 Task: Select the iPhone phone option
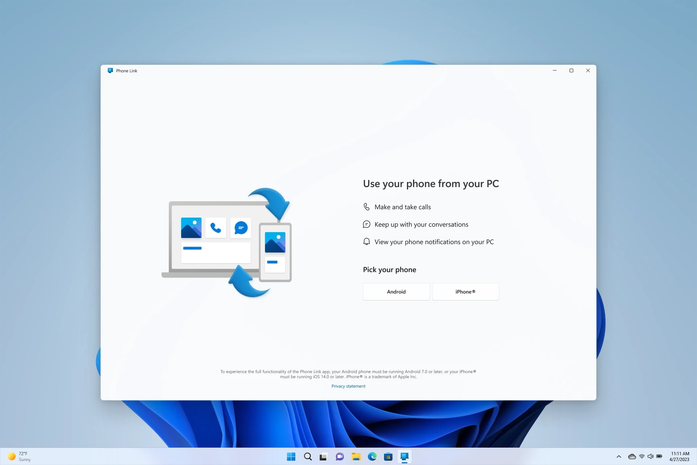(x=465, y=291)
